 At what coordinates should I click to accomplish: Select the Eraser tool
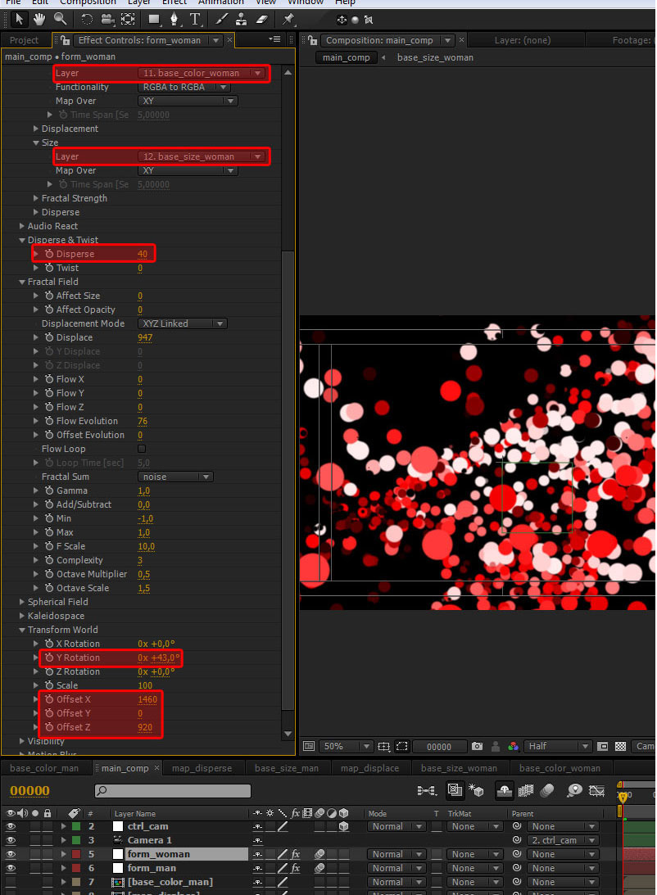pos(261,20)
